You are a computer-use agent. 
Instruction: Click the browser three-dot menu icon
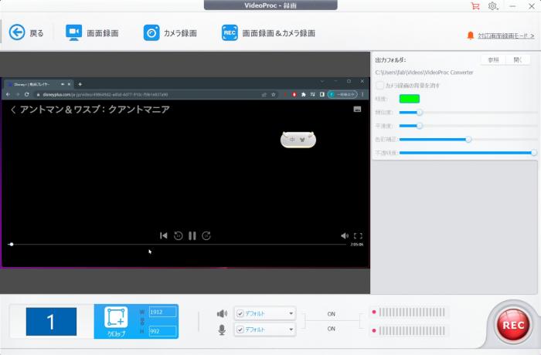click(362, 94)
